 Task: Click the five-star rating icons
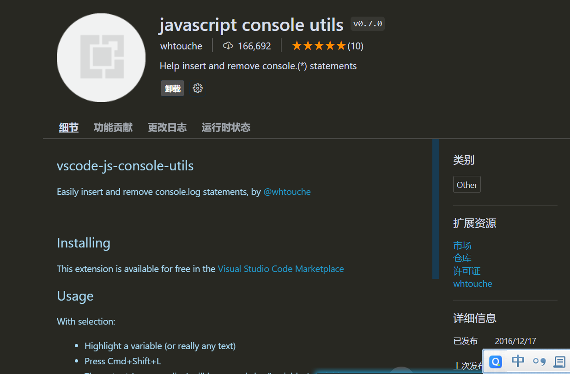coord(319,46)
